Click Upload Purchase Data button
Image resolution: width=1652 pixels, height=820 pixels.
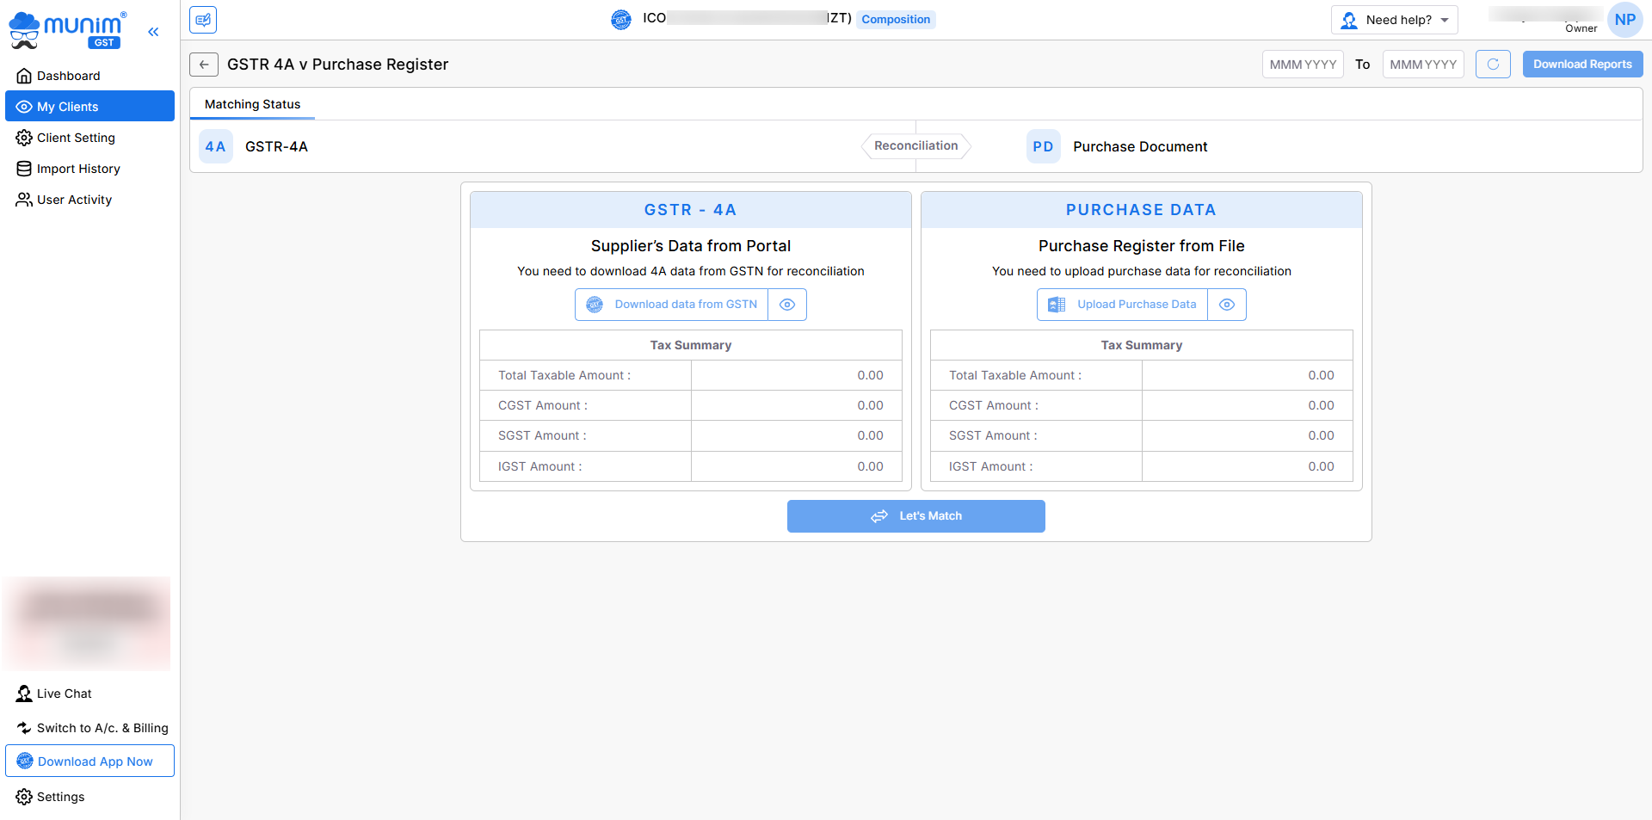coord(1123,305)
